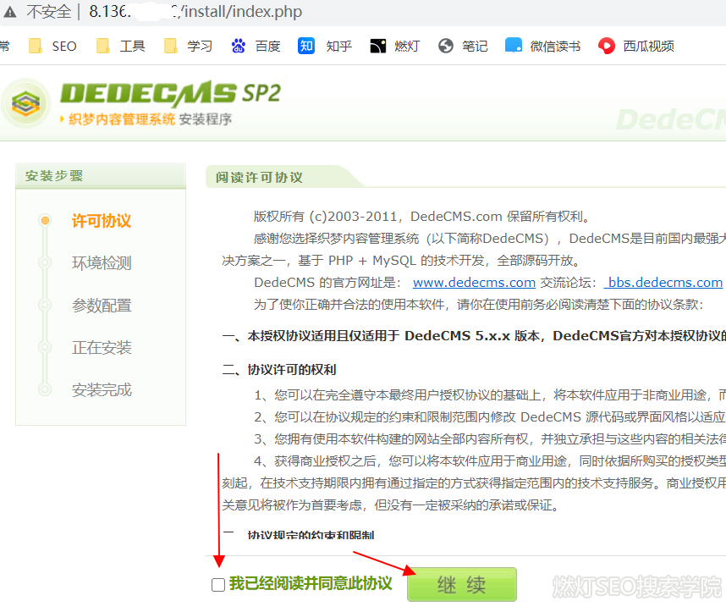Open the 微信读书 bookmark
Viewport: 726px width, 612px height.
[x=543, y=46]
